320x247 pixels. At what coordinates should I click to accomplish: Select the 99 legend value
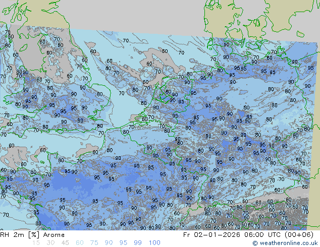(x=138, y=243)
